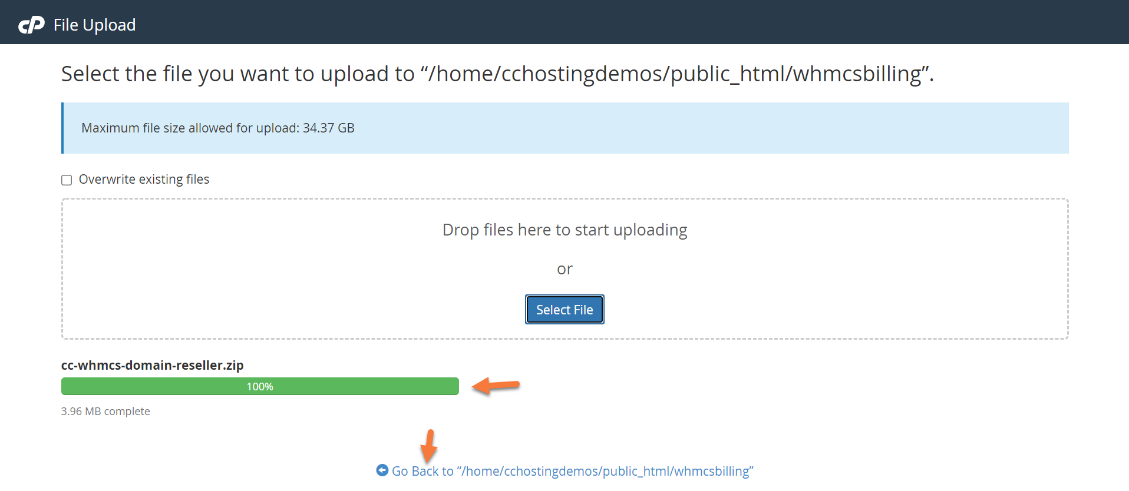Enable the Overwrite existing files checkbox
Image resolution: width=1129 pixels, height=491 pixels.
[x=67, y=180]
